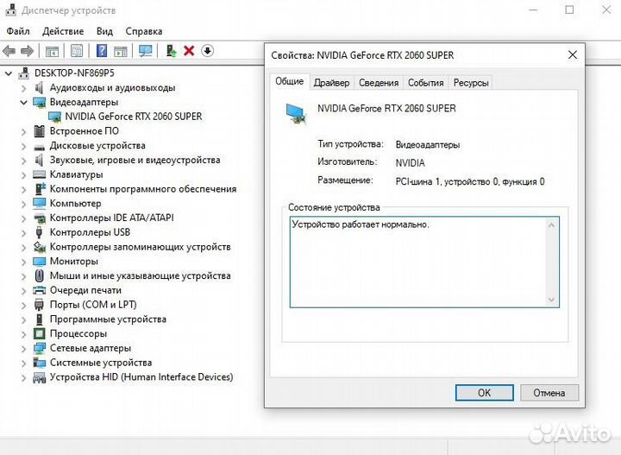
Task: Expand Звуковые, игровые и видеоустройства
Action: point(24,161)
